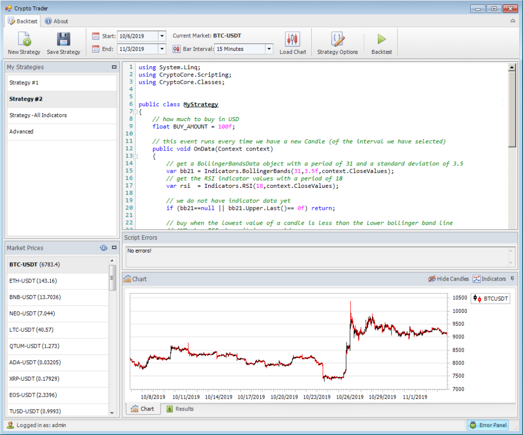Select Strategy #1
Screen dimensions: 523x435
tap(62, 83)
